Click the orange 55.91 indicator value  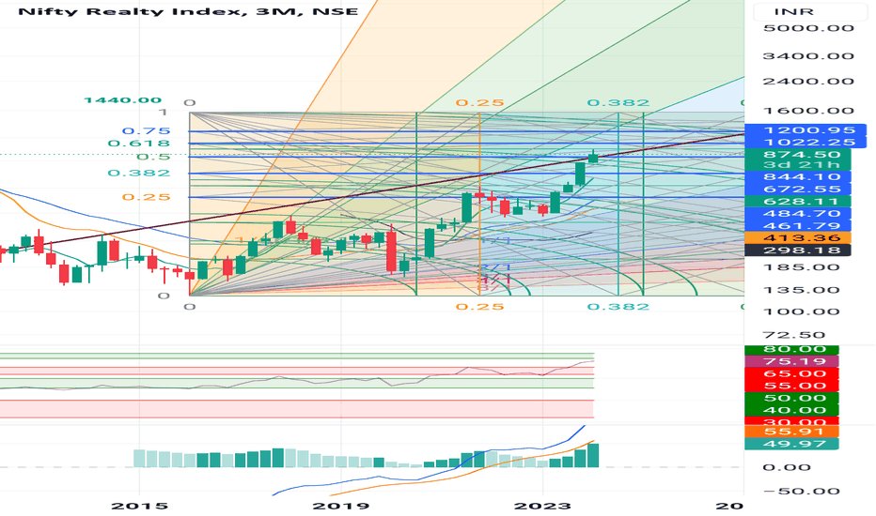tap(792, 432)
